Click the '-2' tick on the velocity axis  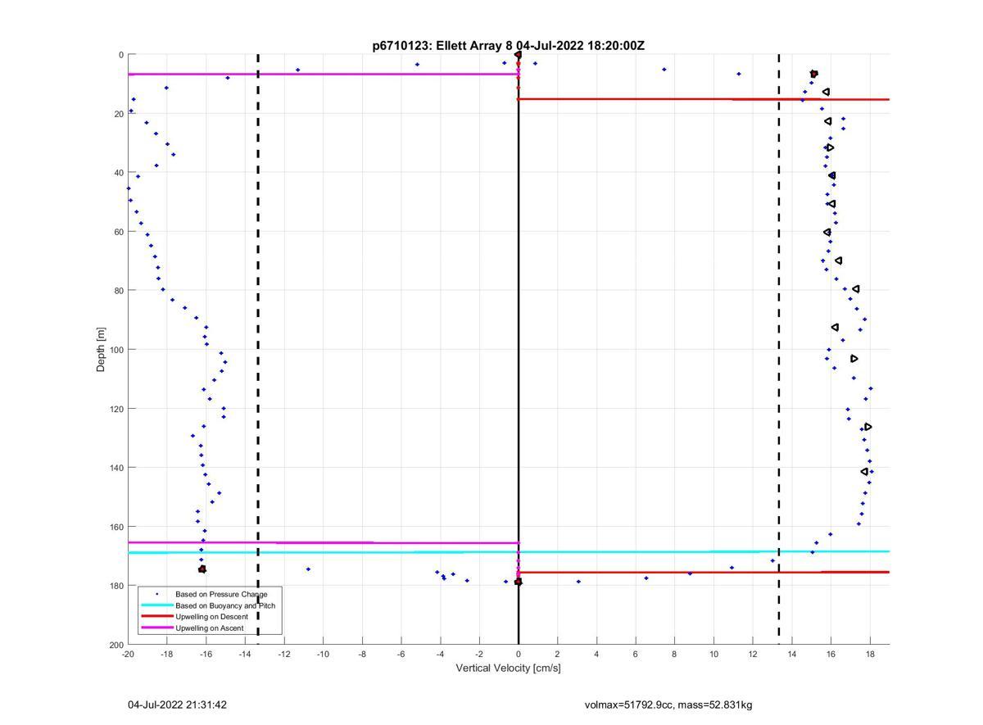pyautogui.click(x=479, y=654)
